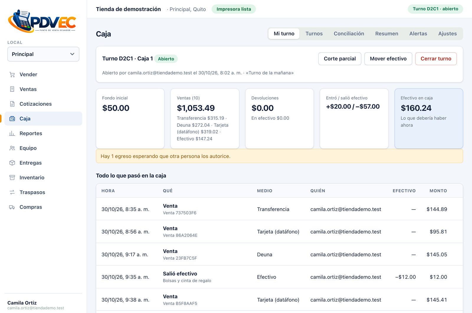Image resolution: width=472 pixels, height=313 pixels.
Task: Select the Efectivo en caja $160.24 card
Action: coord(429,118)
